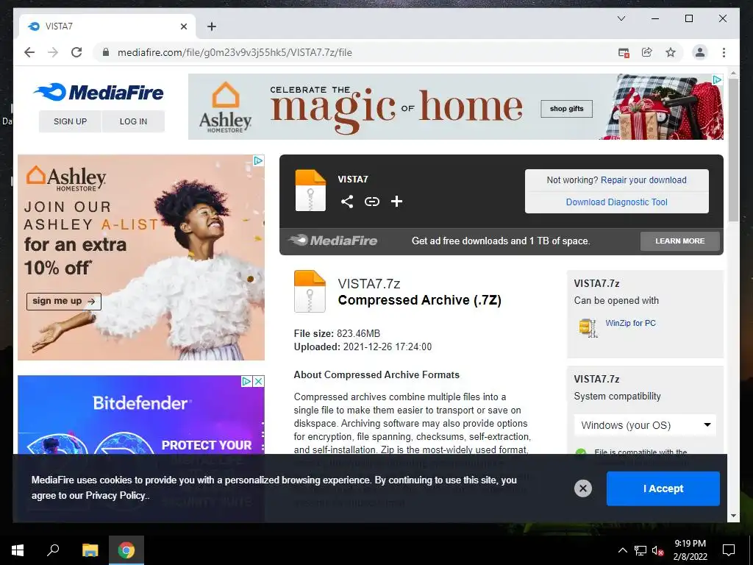Bookmark this page with the star icon
This screenshot has width=753, height=565.
(x=671, y=52)
